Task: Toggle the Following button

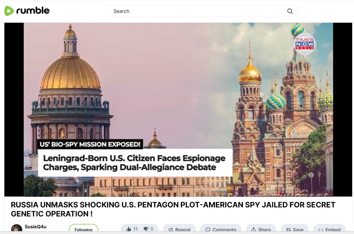Action: [x=84, y=228]
